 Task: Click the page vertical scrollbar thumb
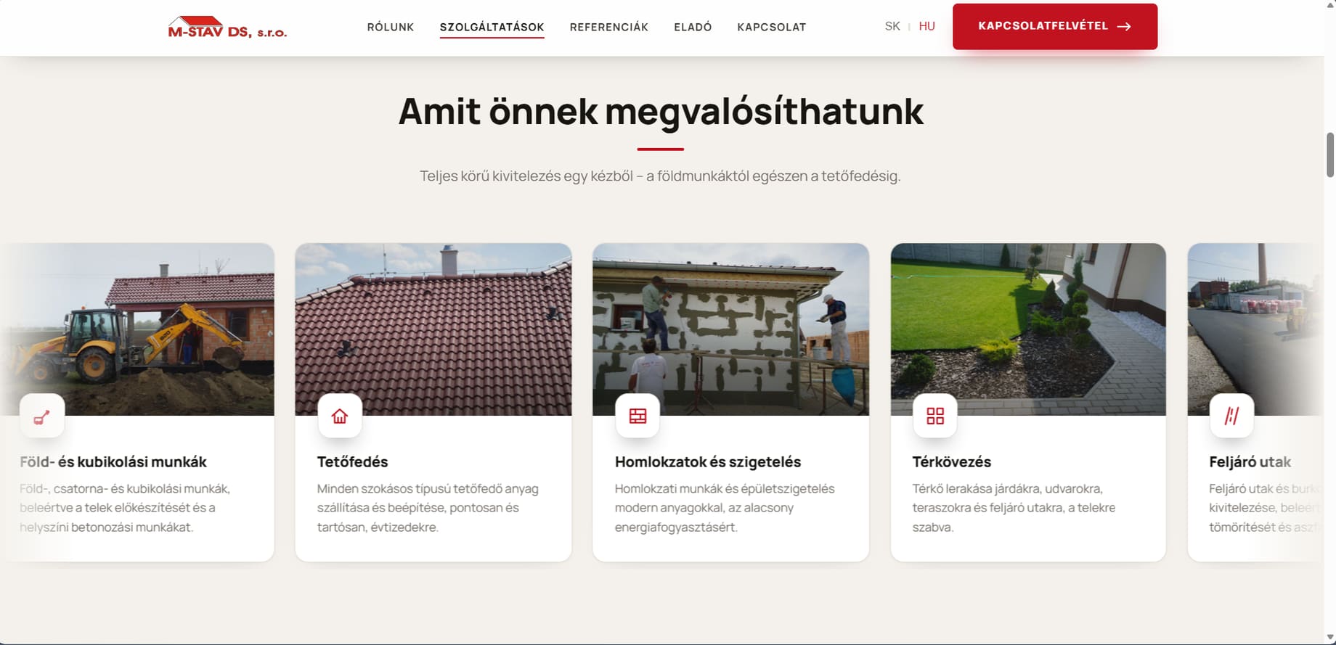(1330, 155)
